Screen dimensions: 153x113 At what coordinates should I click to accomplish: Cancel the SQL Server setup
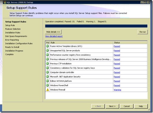(127, 106)
